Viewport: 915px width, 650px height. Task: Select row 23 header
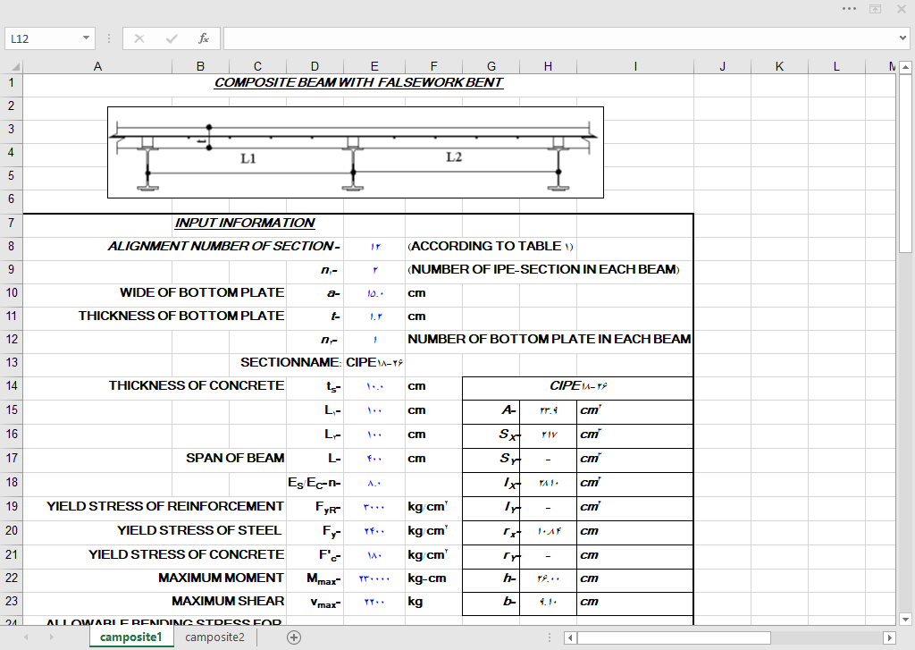tap(12, 602)
